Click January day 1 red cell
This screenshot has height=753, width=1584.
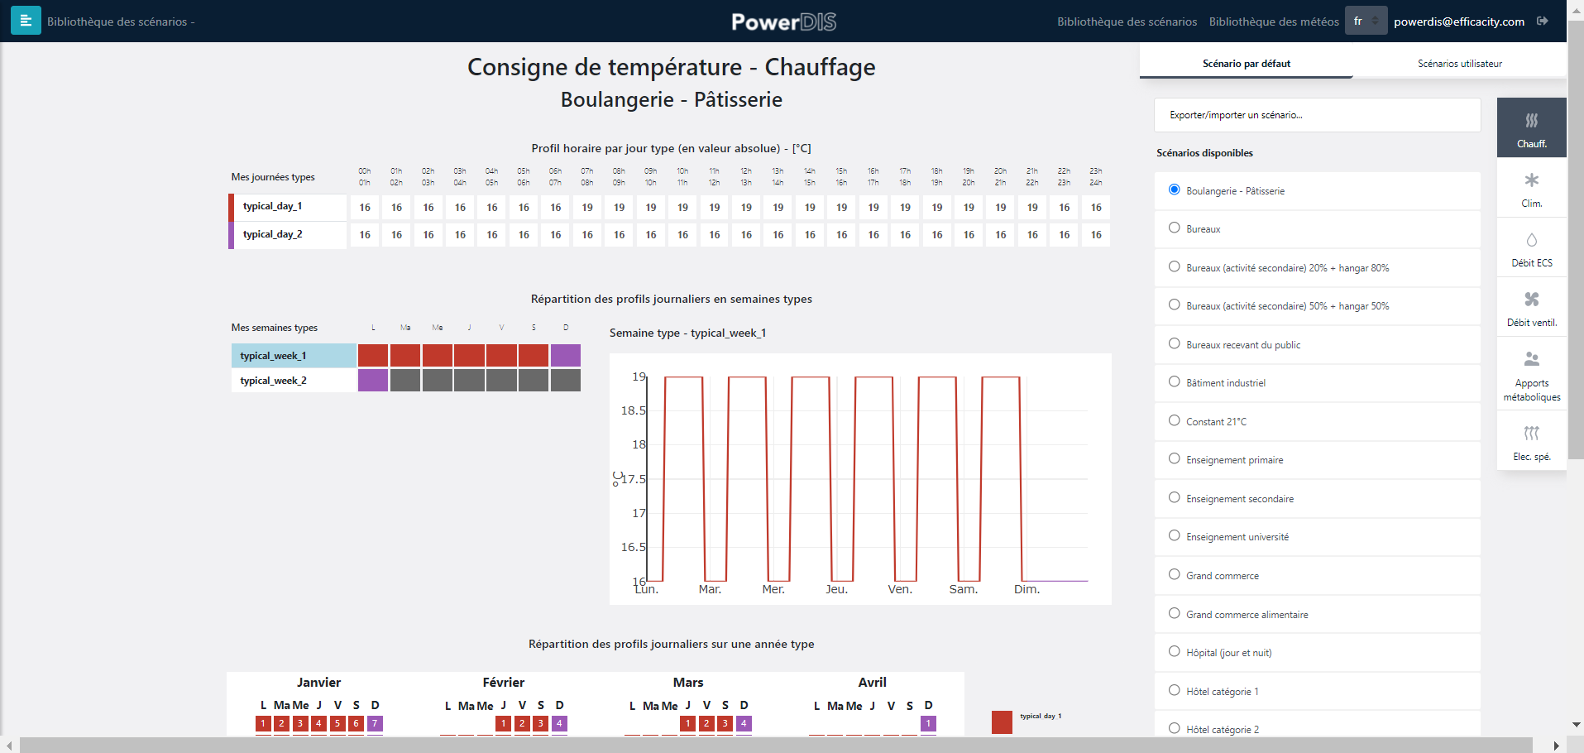click(263, 723)
